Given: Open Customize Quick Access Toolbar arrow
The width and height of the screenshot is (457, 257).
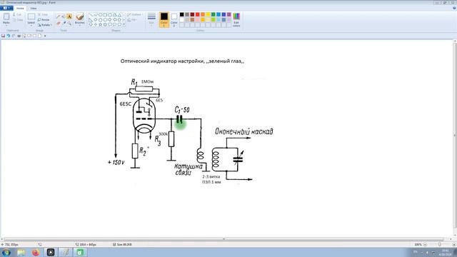Looking at the screenshot, I should tap(45, 36).
